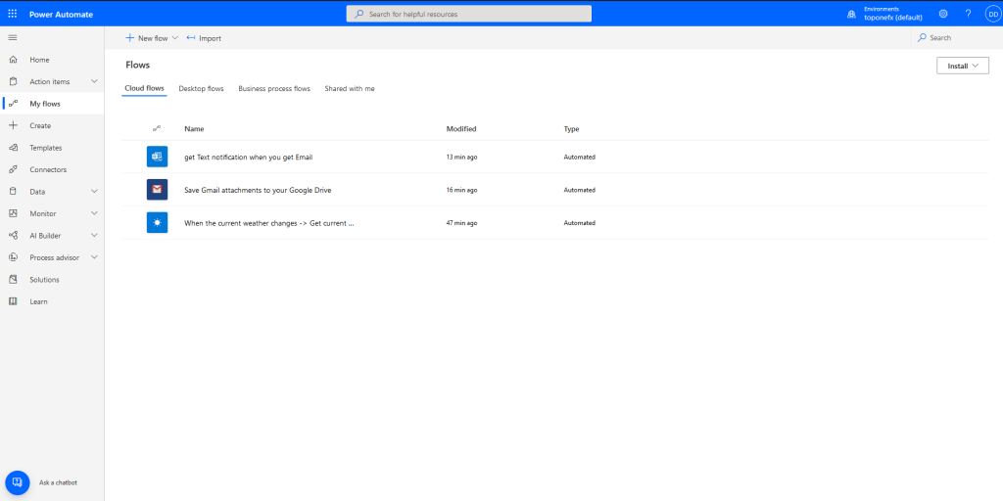Click the weather flow sun icon
The image size is (1003, 501).
(x=157, y=223)
